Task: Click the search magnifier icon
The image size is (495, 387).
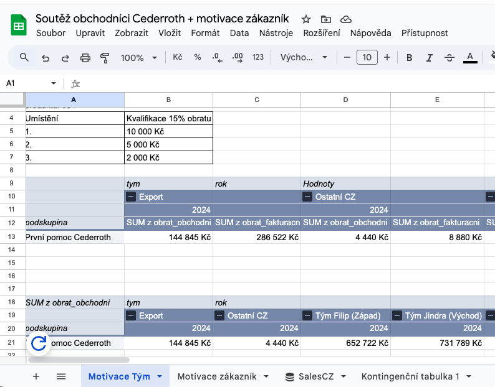Action: (24, 57)
